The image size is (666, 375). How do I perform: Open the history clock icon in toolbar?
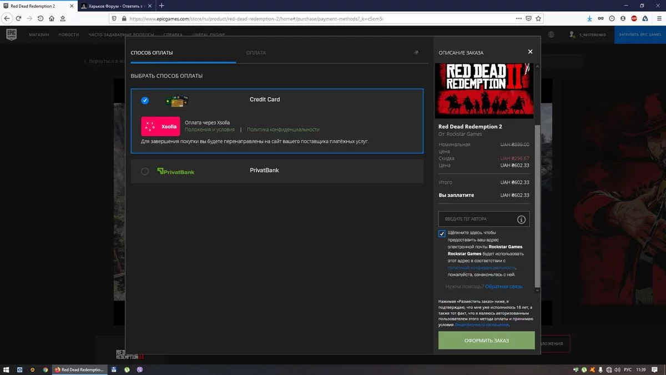tap(612, 18)
